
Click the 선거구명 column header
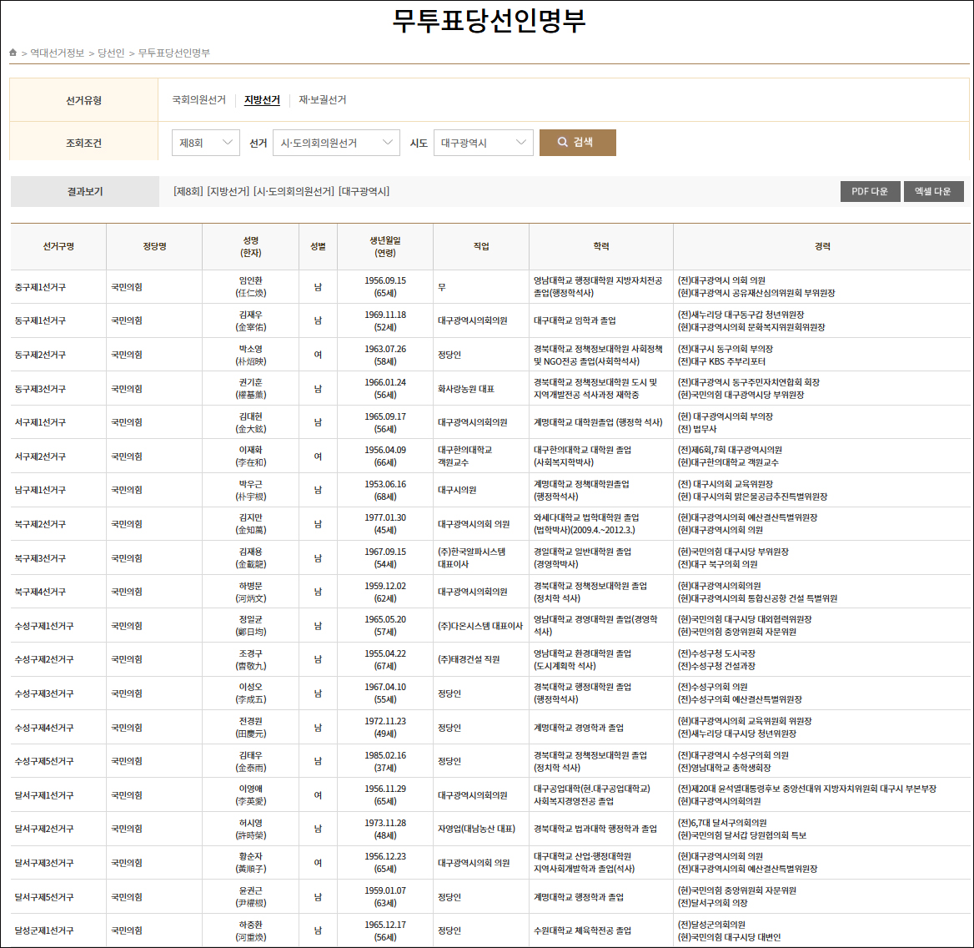coord(58,246)
